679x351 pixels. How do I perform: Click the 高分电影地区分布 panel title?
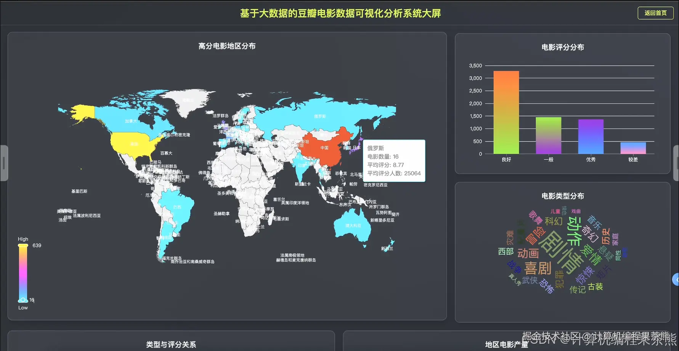tap(227, 46)
